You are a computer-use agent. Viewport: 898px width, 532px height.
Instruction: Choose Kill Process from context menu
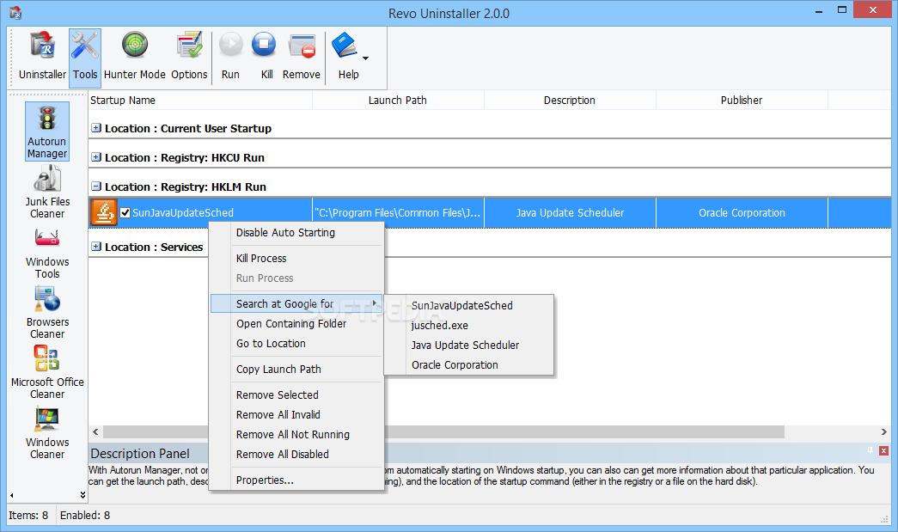[x=296, y=259]
